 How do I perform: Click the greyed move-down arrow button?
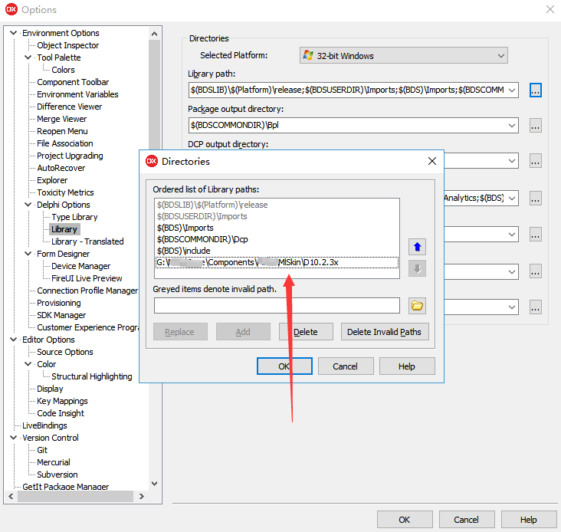tap(418, 268)
